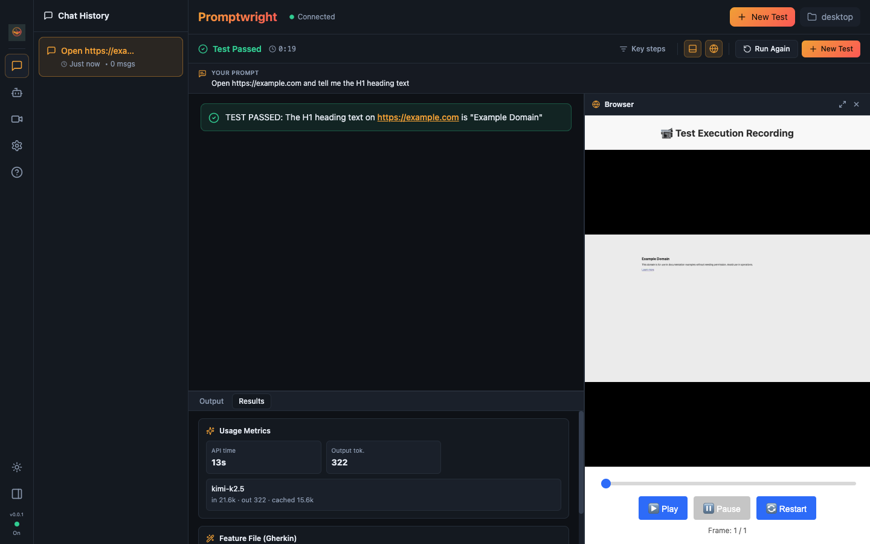Toggle the bottom panel layout button
This screenshot has width=870, height=544.
[692, 49]
